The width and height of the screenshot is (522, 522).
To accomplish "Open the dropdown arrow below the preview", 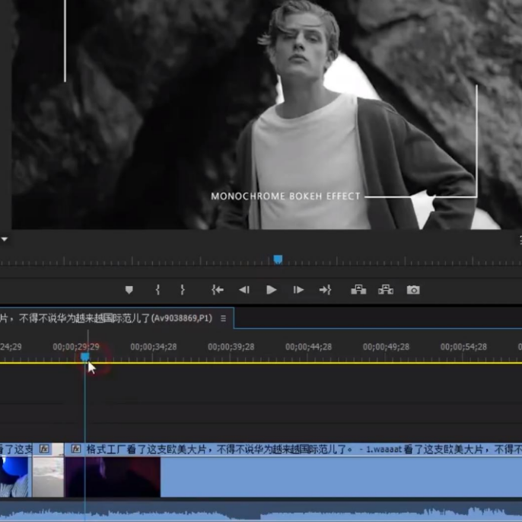I will [5, 239].
